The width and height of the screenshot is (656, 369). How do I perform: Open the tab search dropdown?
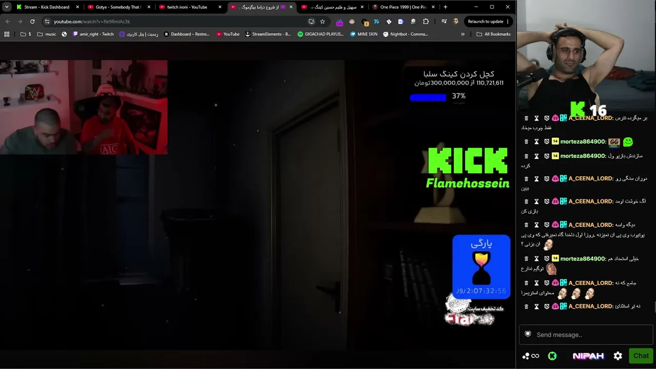coord(7,7)
